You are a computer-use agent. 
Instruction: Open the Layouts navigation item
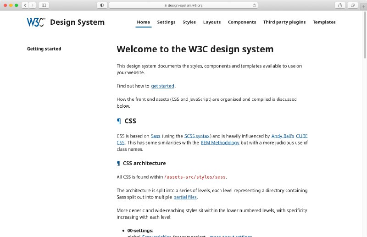pos(212,22)
